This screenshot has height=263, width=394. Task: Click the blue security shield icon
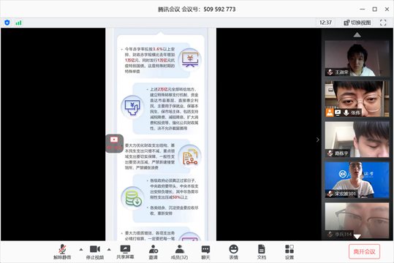pos(7,23)
